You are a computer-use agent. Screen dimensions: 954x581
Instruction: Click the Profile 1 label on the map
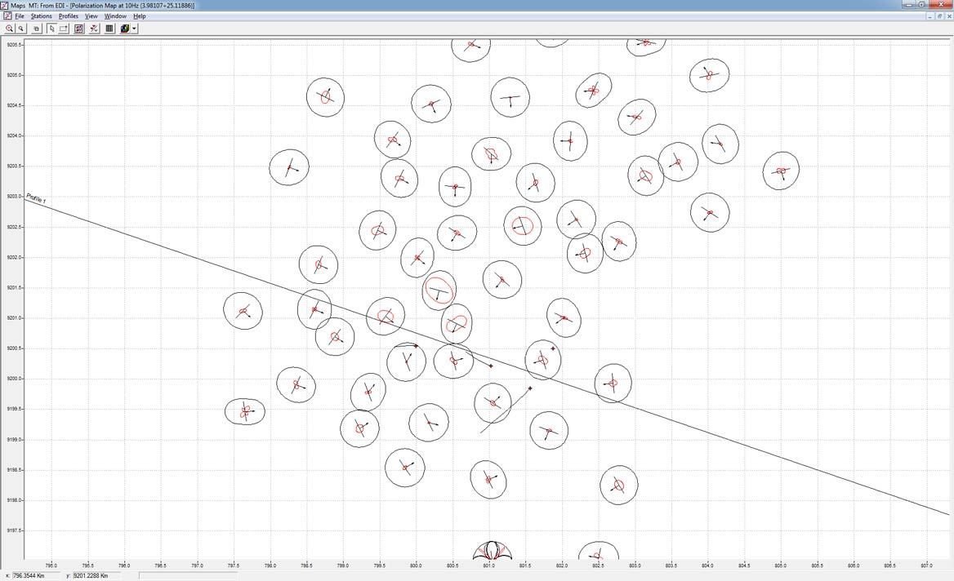click(x=36, y=198)
